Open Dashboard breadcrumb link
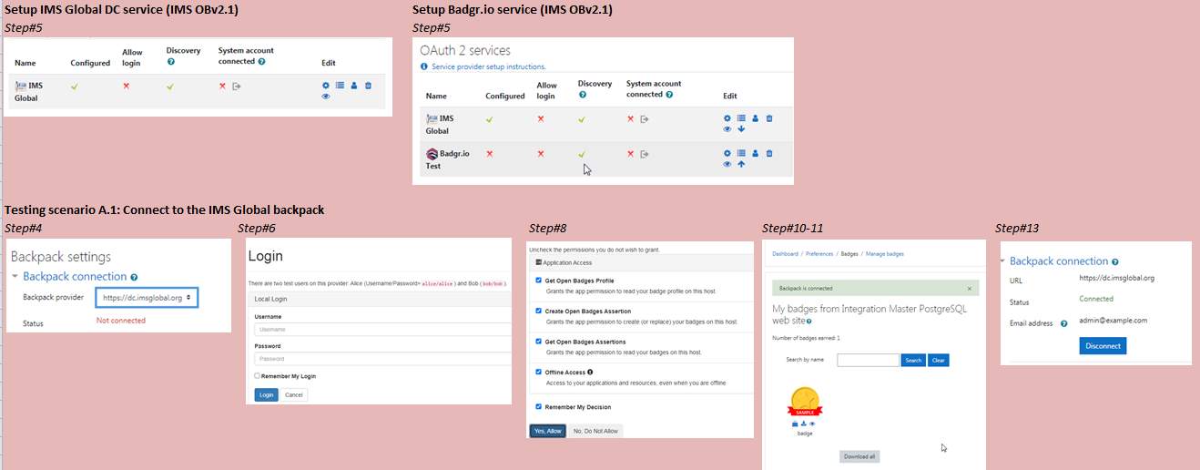1200x470 pixels. [785, 254]
